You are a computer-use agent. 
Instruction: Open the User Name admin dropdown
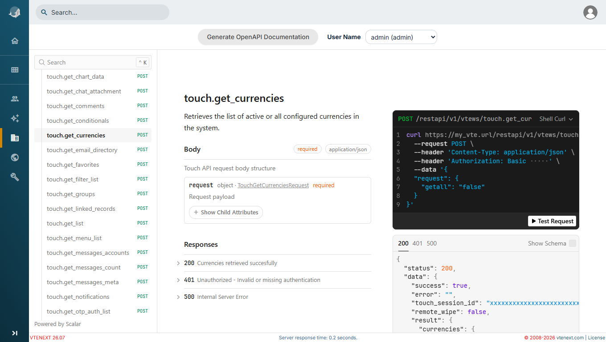tap(401, 37)
